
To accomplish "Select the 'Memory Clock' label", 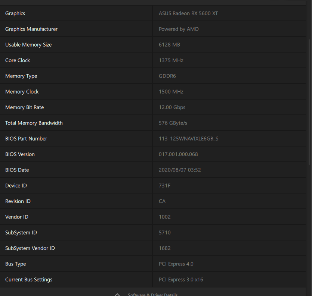I will [22, 92].
